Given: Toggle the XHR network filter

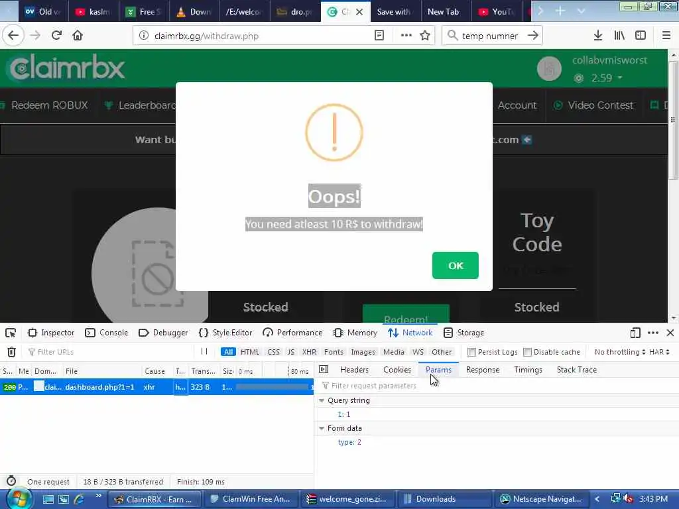Looking at the screenshot, I should (x=309, y=352).
